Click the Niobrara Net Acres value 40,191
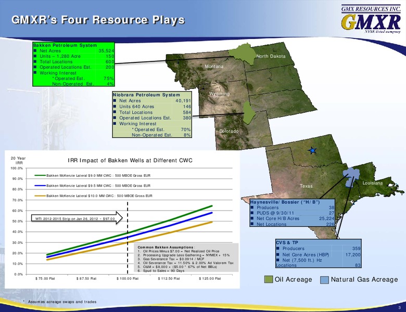The image size is (406, 312). tap(183, 101)
